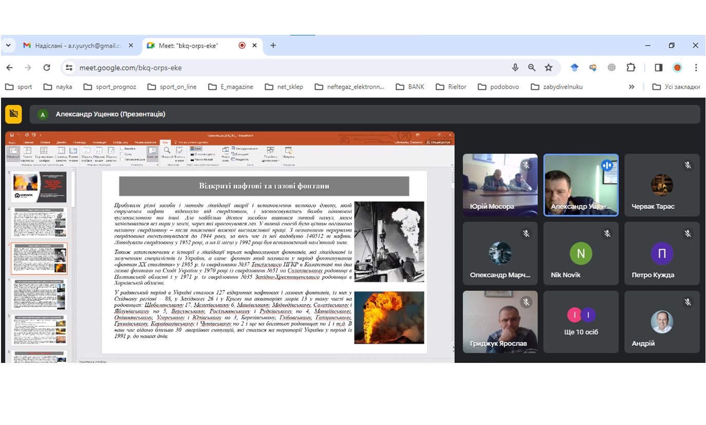Click Общий доступ in PowerPoint
Screen dimensions: 706x425
439,142
